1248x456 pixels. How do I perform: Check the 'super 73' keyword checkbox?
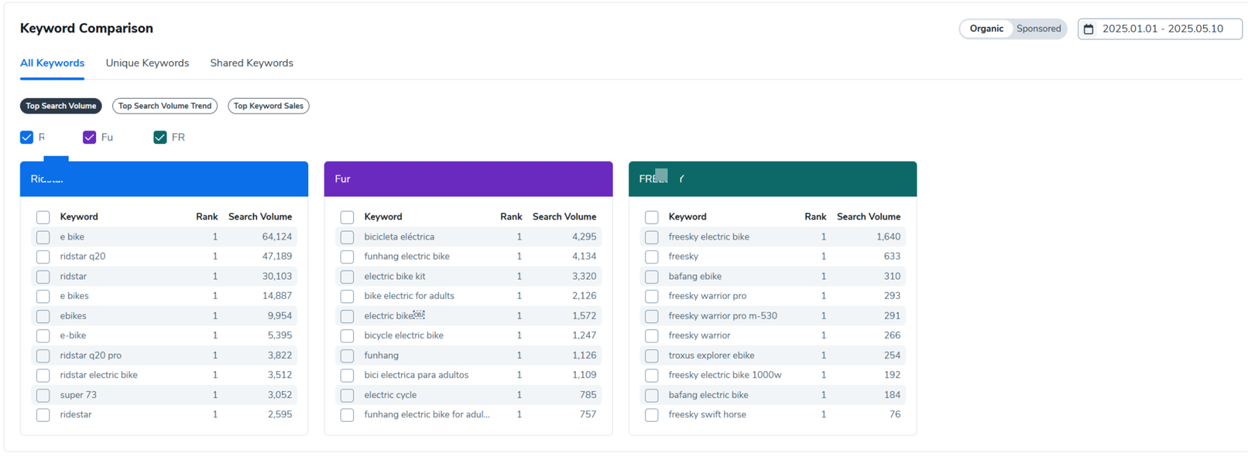[43, 396]
